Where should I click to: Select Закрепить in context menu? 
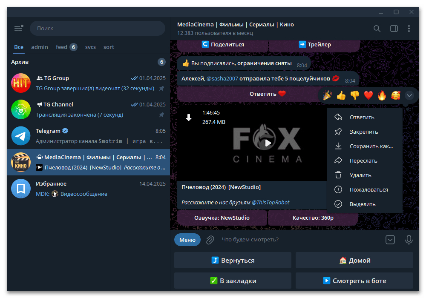364,132
